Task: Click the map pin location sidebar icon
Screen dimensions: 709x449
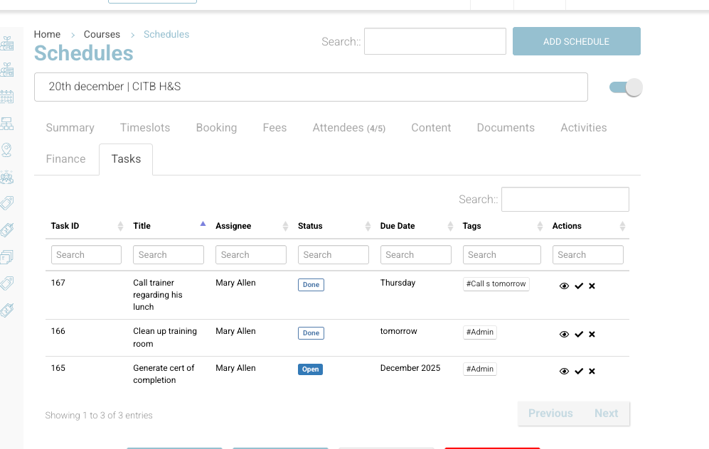Action: [7, 150]
